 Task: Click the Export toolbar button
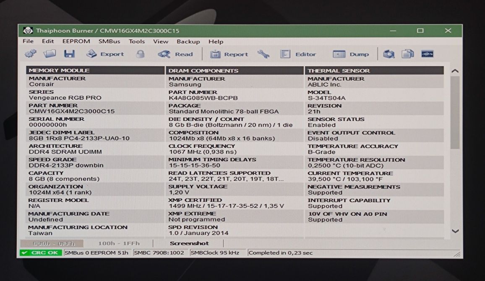tap(105, 54)
